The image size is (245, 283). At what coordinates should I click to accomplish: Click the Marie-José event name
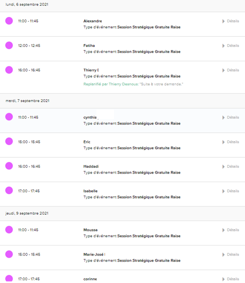pos(94,255)
